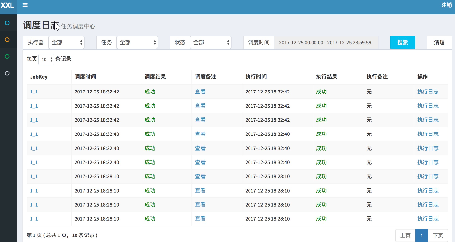Open 查看 in the first table row
Screen dimensions: 455x246
200,92
